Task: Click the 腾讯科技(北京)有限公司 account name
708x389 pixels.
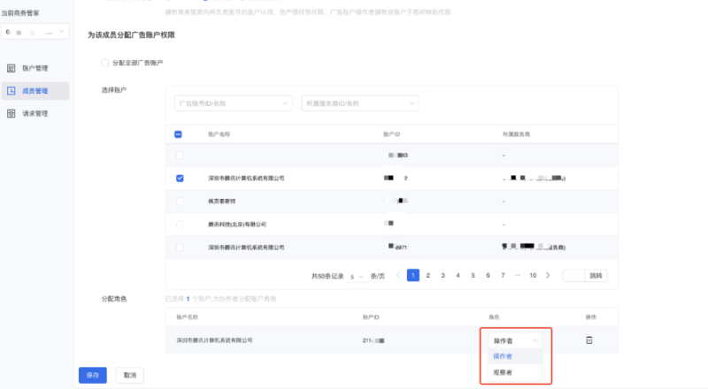Action: [237, 225]
